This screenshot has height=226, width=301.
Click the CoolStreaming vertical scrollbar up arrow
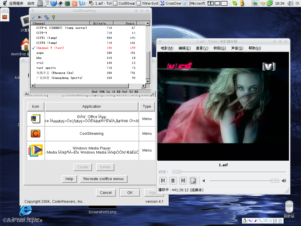(x=148, y=24)
